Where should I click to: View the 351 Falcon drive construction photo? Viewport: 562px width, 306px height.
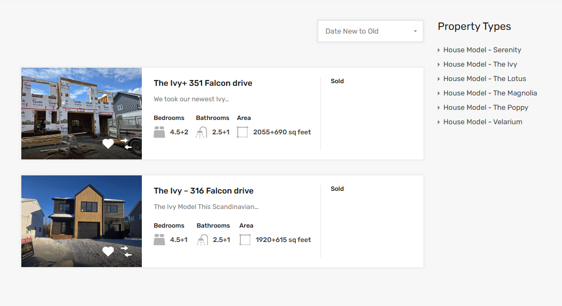(82, 114)
